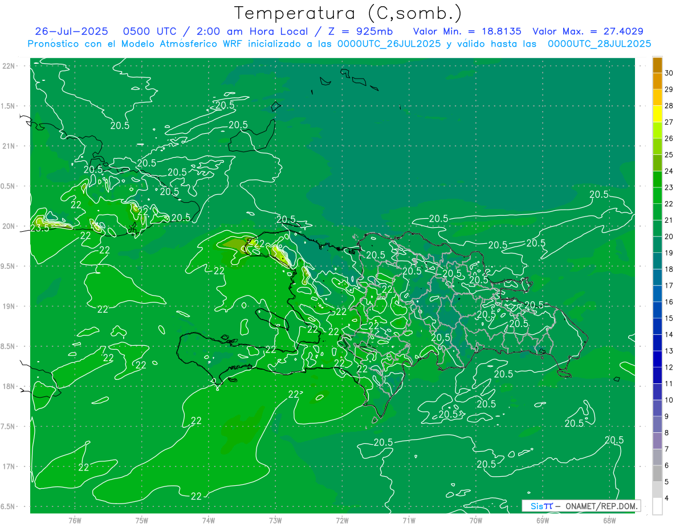Click the '9.5N' latitude axis label
This screenshot has height=528, width=684.
(8, 266)
